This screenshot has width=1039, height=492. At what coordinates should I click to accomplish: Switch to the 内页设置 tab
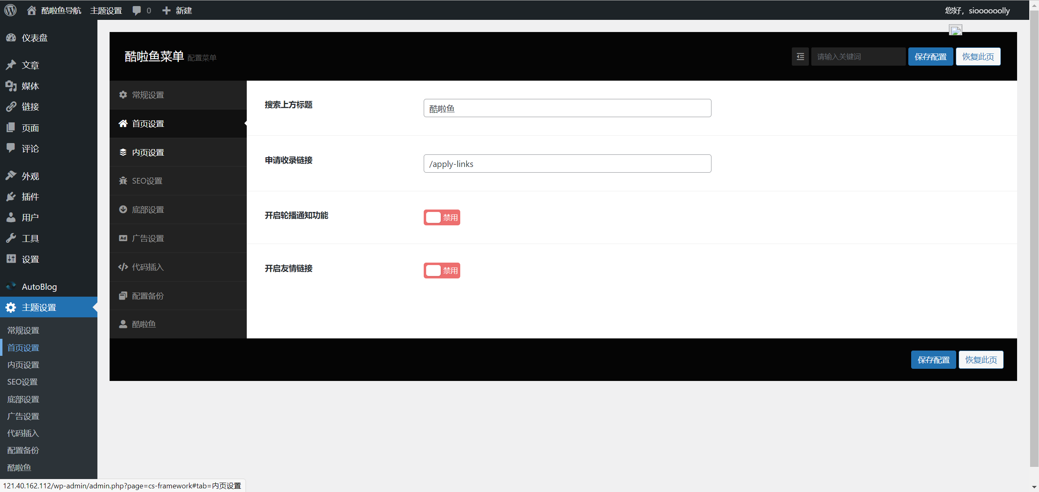[148, 152]
